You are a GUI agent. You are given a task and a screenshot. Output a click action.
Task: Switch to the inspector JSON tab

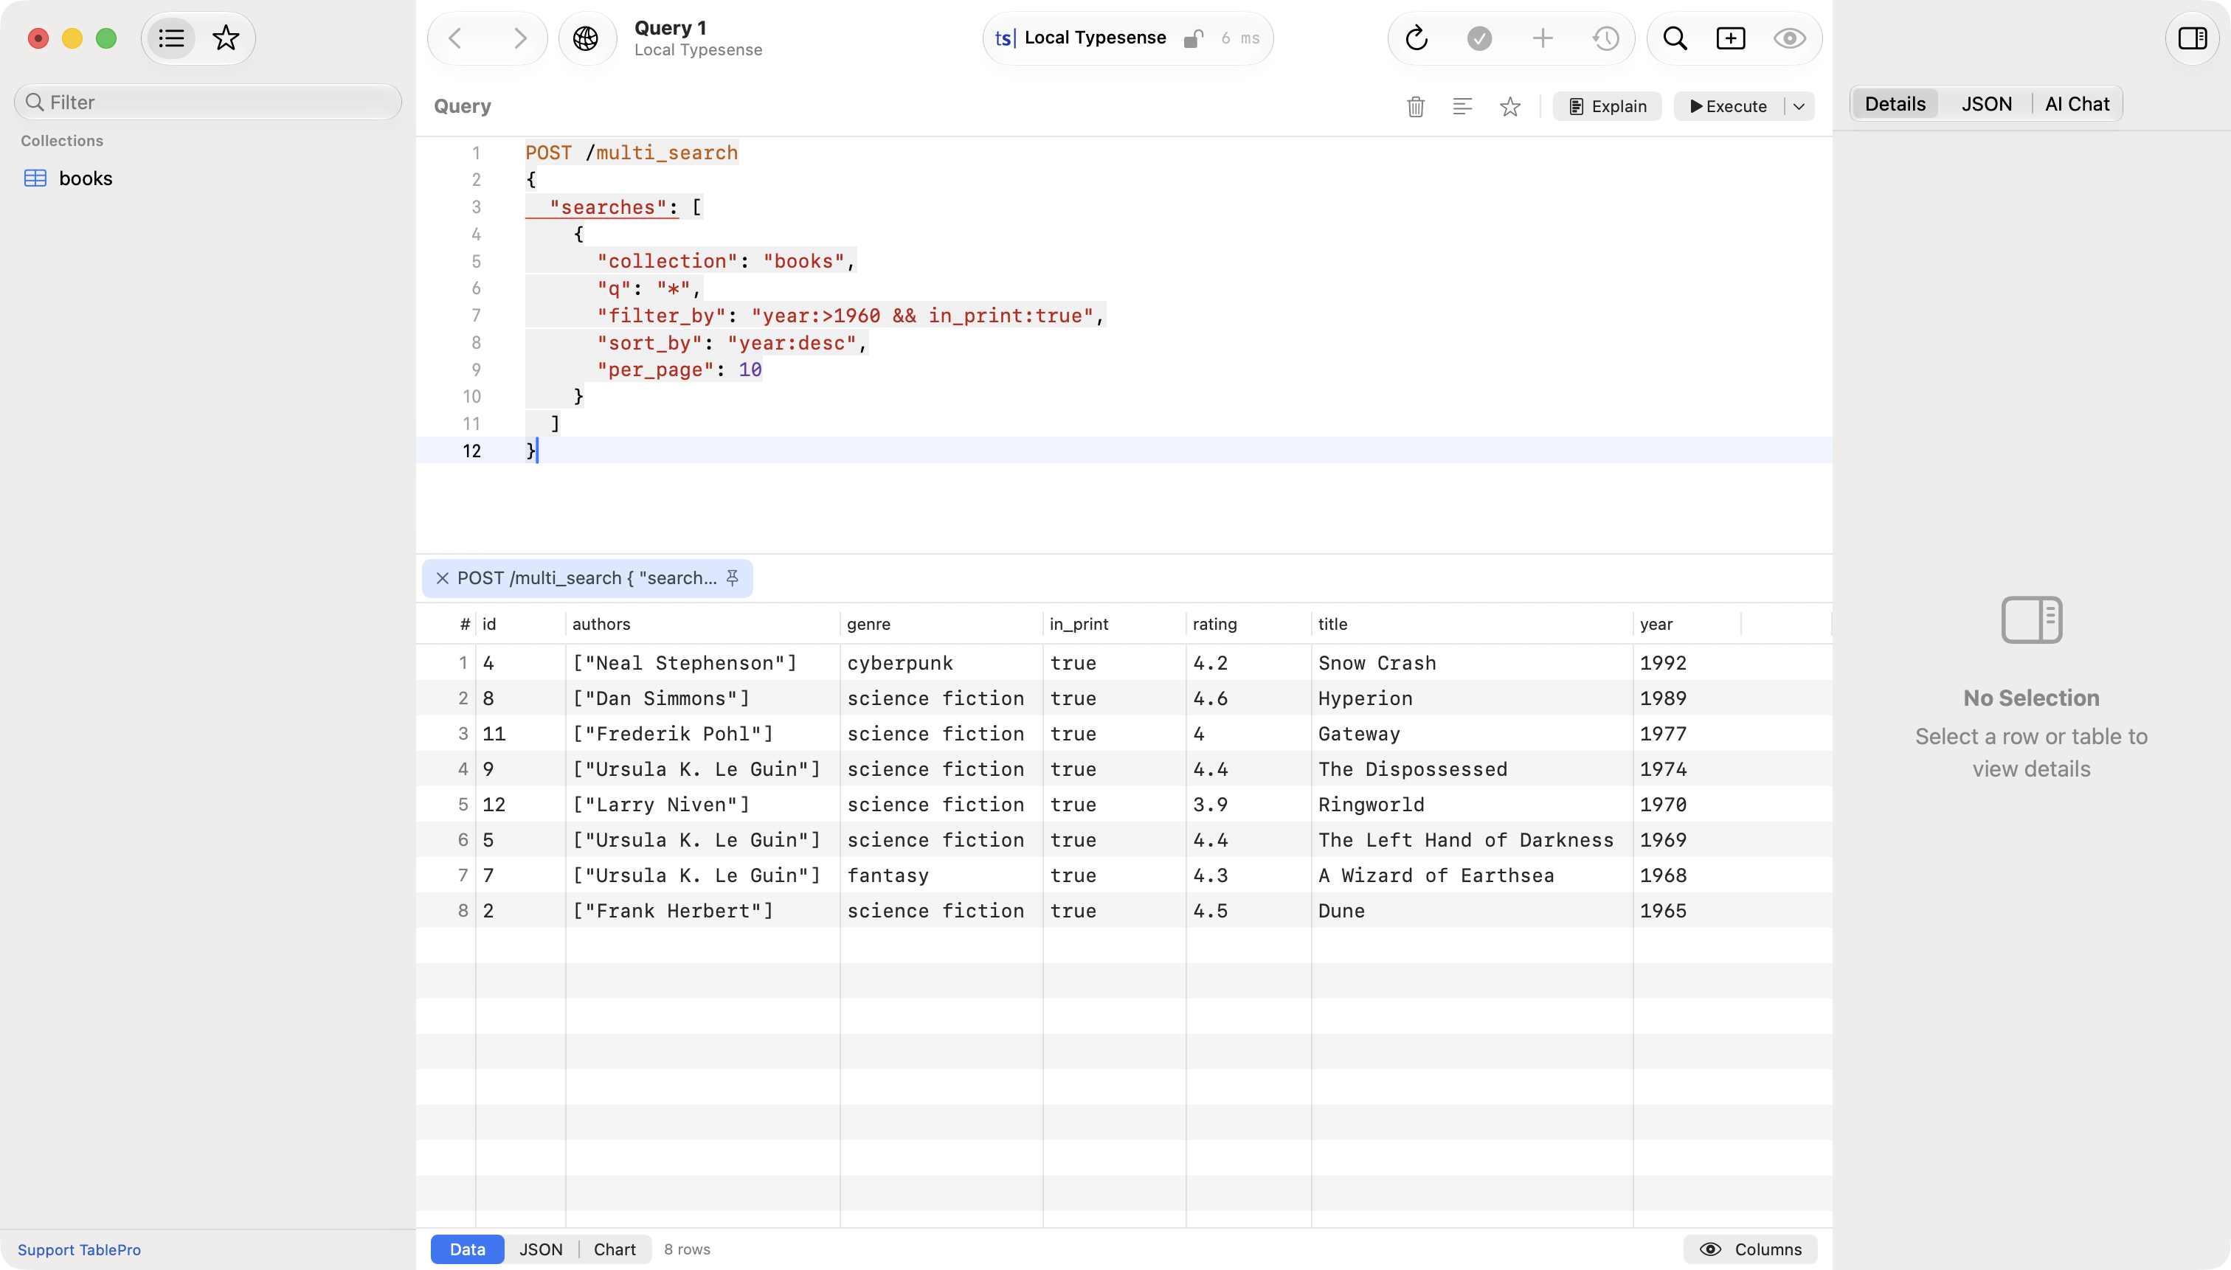pos(1987,104)
